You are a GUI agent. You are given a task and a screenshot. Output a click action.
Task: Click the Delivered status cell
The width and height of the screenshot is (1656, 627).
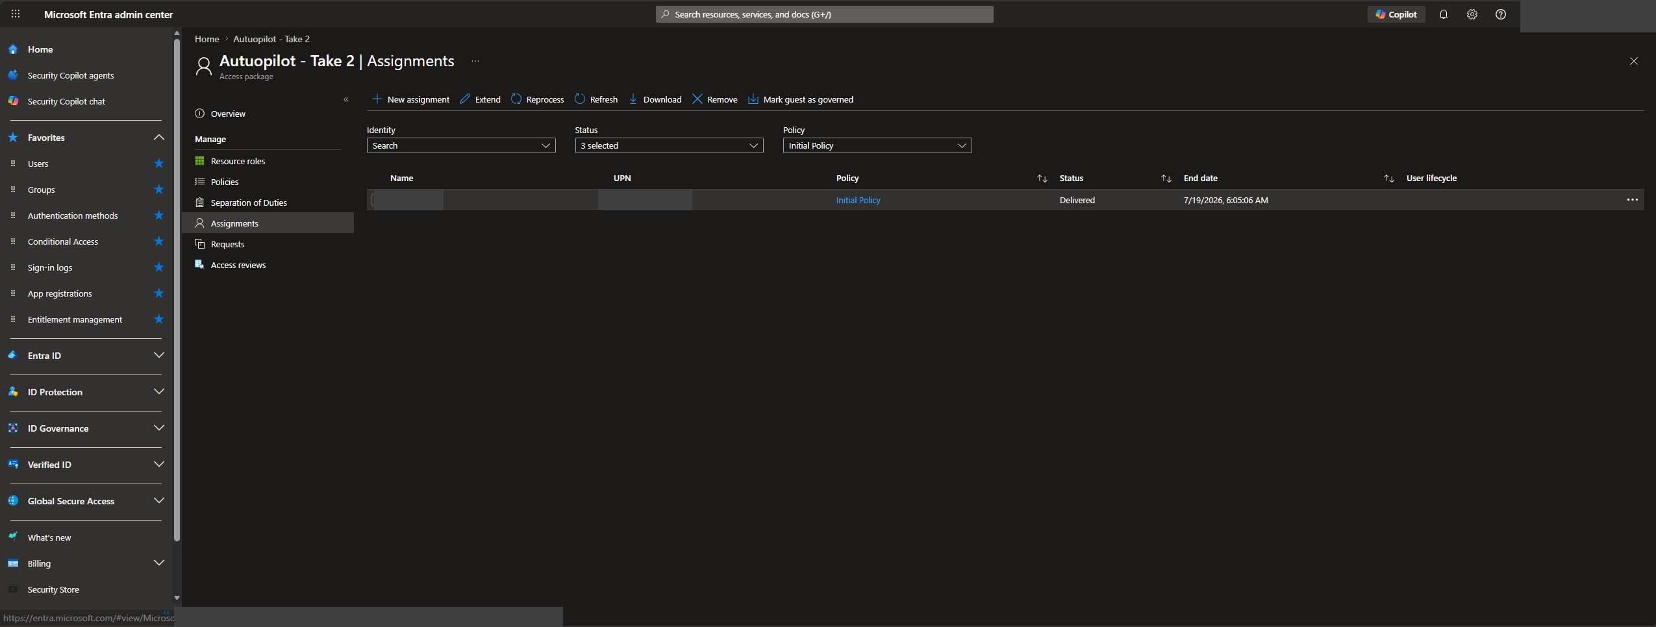click(x=1077, y=200)
